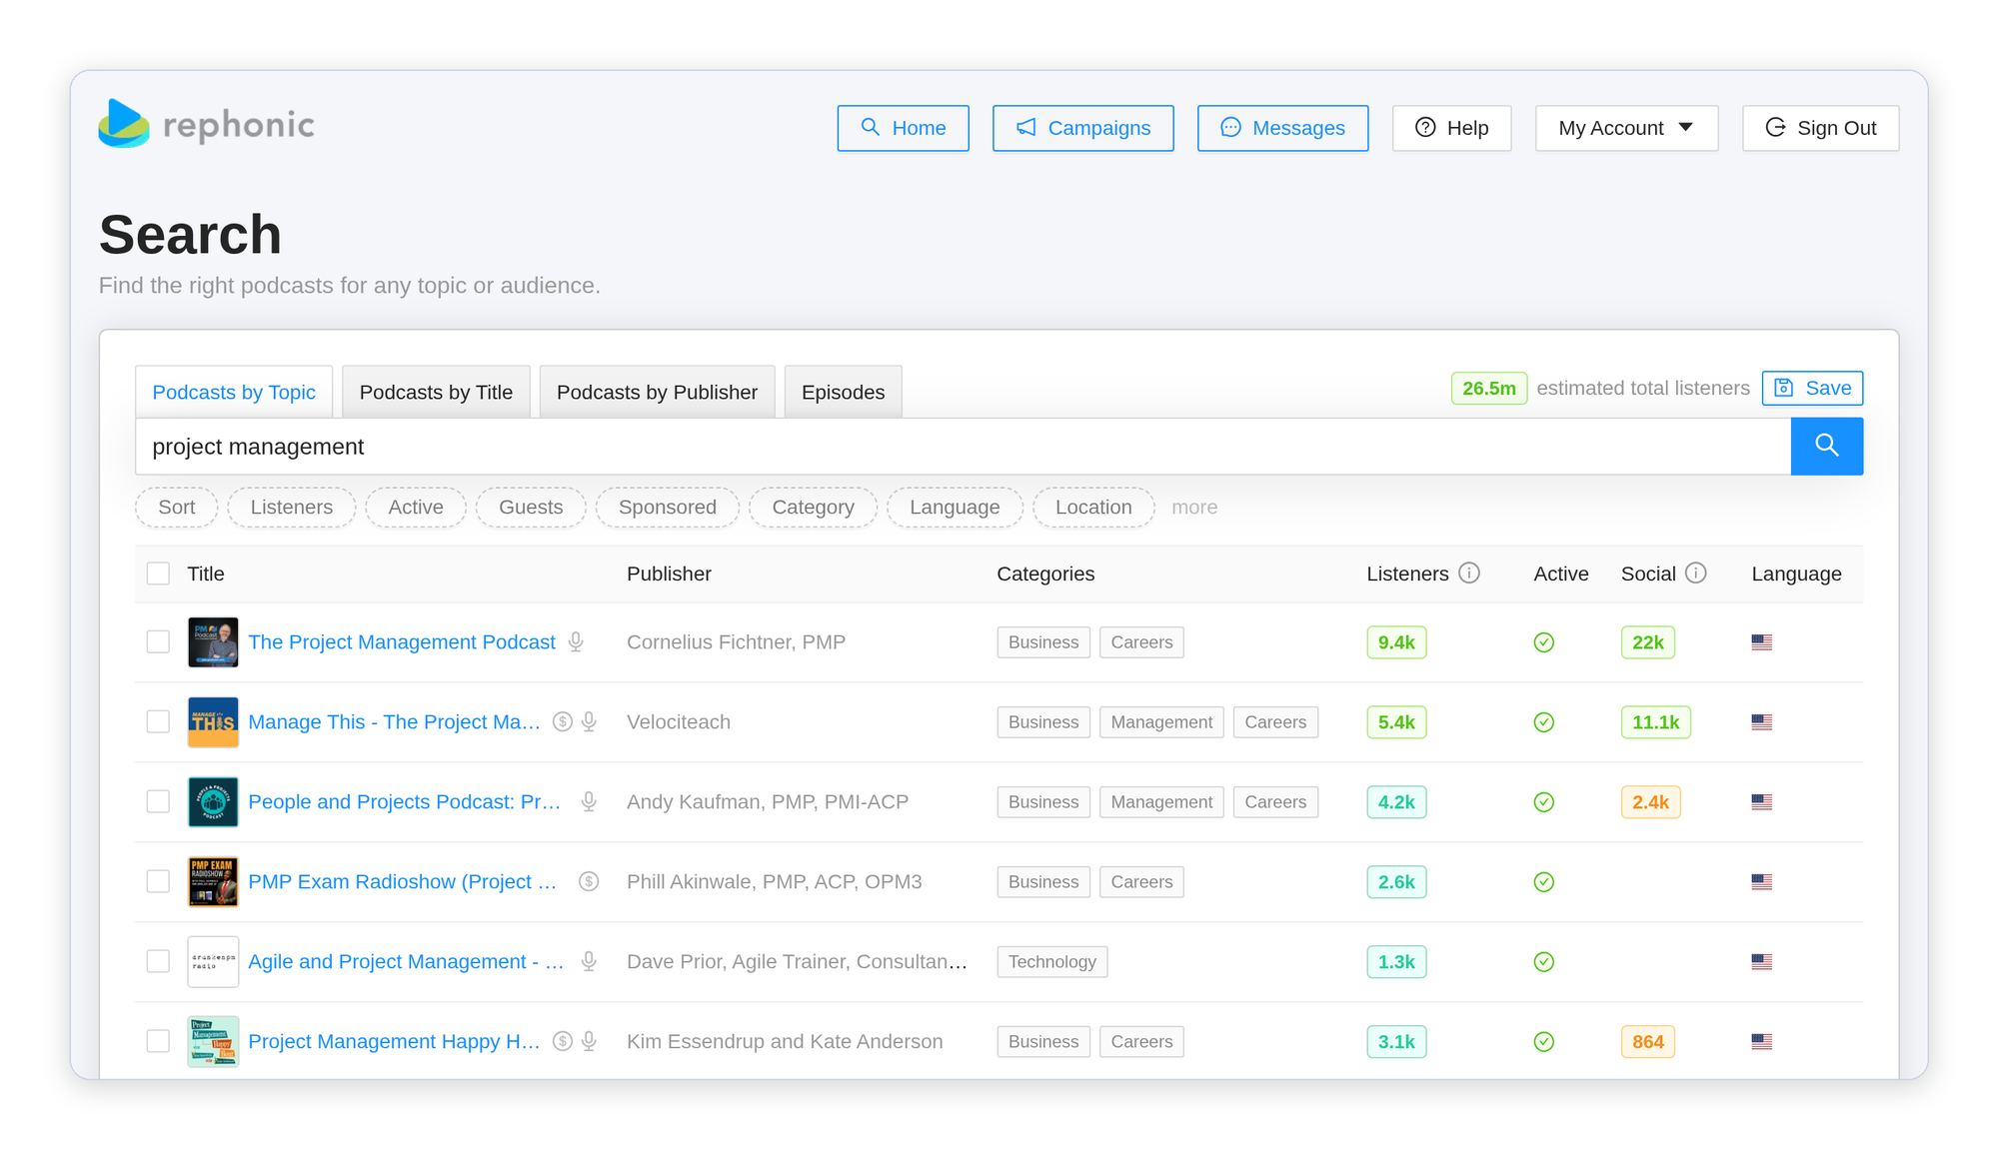
Task: Click microphone icon on Agile and Project Management row
Action: (x=589, y=961)
